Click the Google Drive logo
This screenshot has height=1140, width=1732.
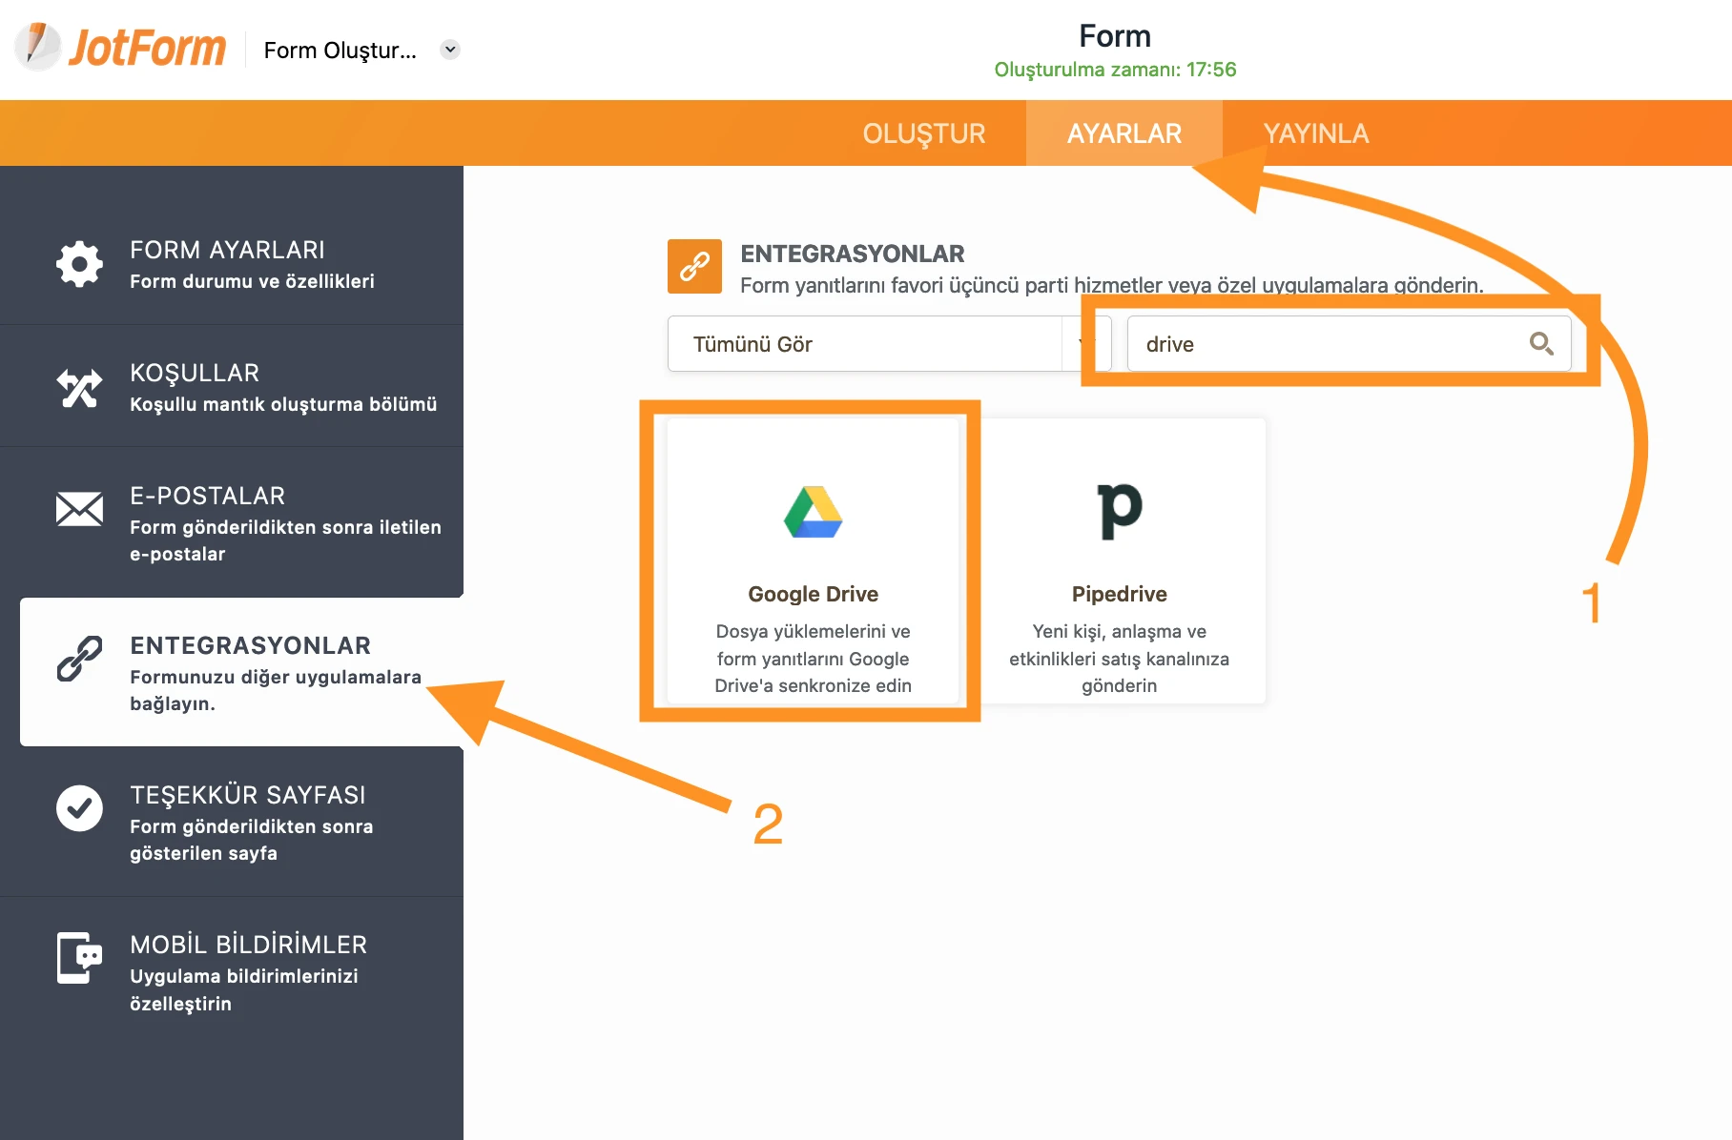tap(813, 513)
